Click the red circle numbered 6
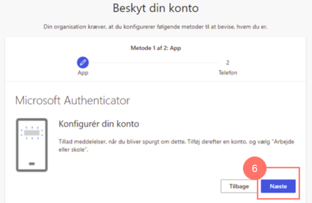The height and width of the screenshot is (203, 312). [x=254, y=168]
